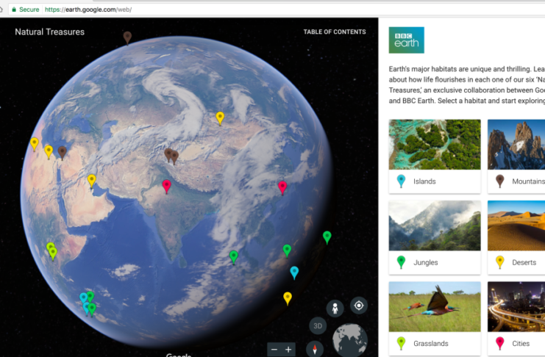Select the Islands habitat card

tap(434, 156)
